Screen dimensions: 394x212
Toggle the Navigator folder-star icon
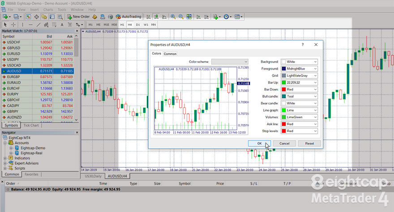[x=44, y=17]
